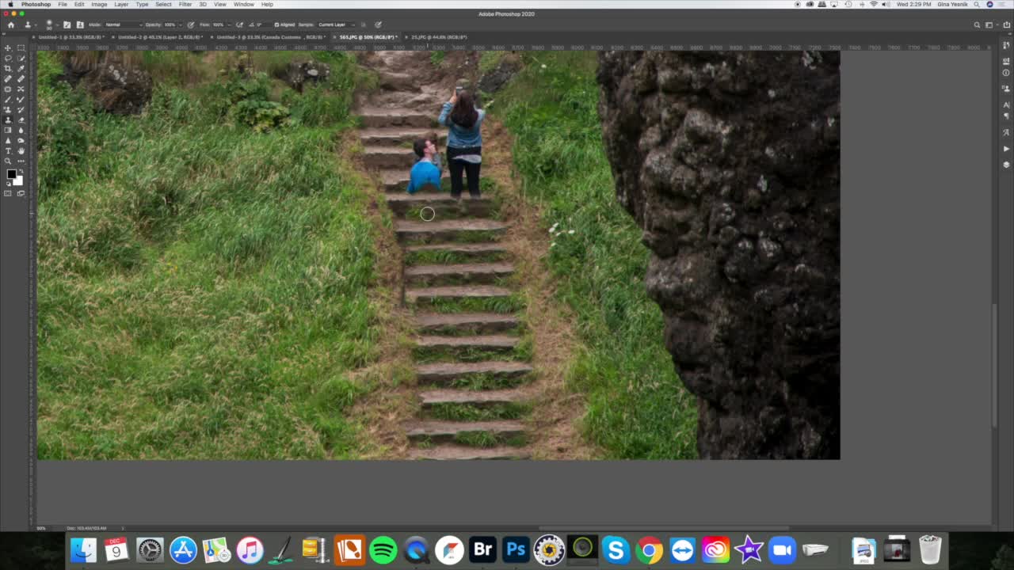Image resolution: width=1014 pixels, height=570 pixels.
Task: Open the Actions panel play icon
Action: (1006, 148)
